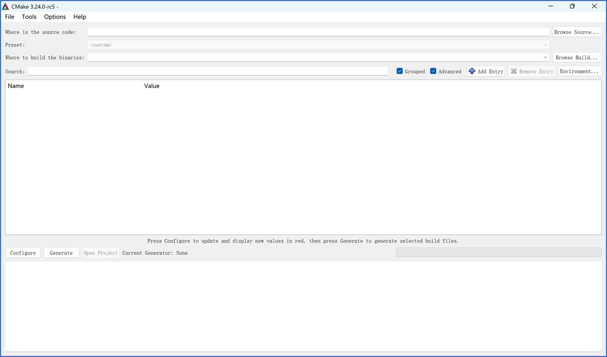Focus the source code path field
This screenshot has height=357, width=607.
point(318,32)
